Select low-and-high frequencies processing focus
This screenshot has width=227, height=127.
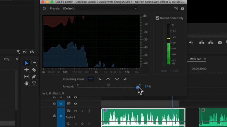pyautogui.click(x=117, y=79)
